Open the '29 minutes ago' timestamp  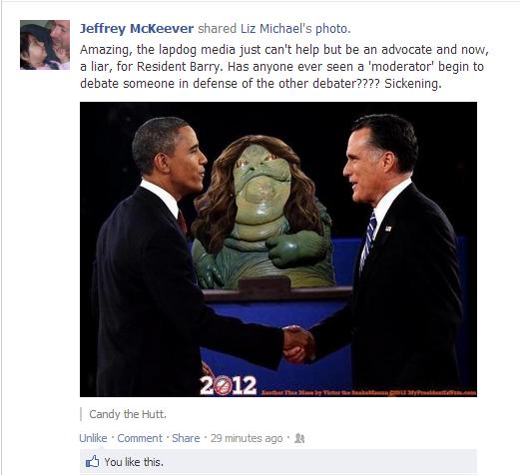pos(247,438)
